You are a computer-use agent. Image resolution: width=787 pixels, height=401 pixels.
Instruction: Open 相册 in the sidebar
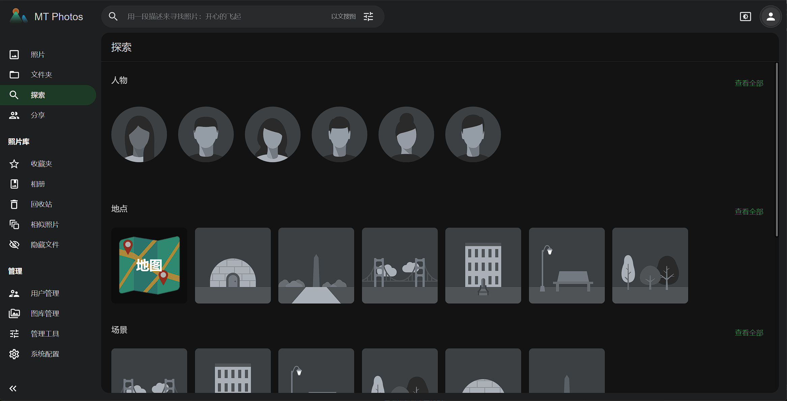[x=48, y=184]
